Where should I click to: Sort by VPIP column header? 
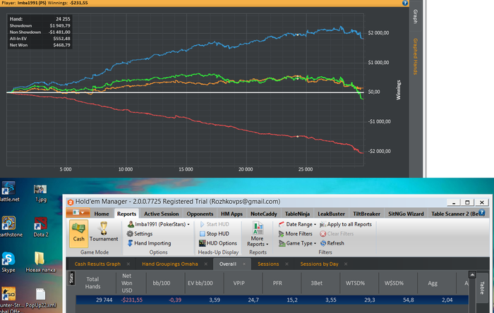tap(239, 283)
